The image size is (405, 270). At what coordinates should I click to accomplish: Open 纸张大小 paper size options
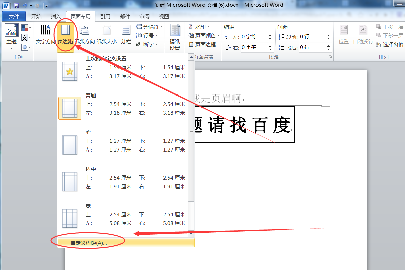click(107, 37)
